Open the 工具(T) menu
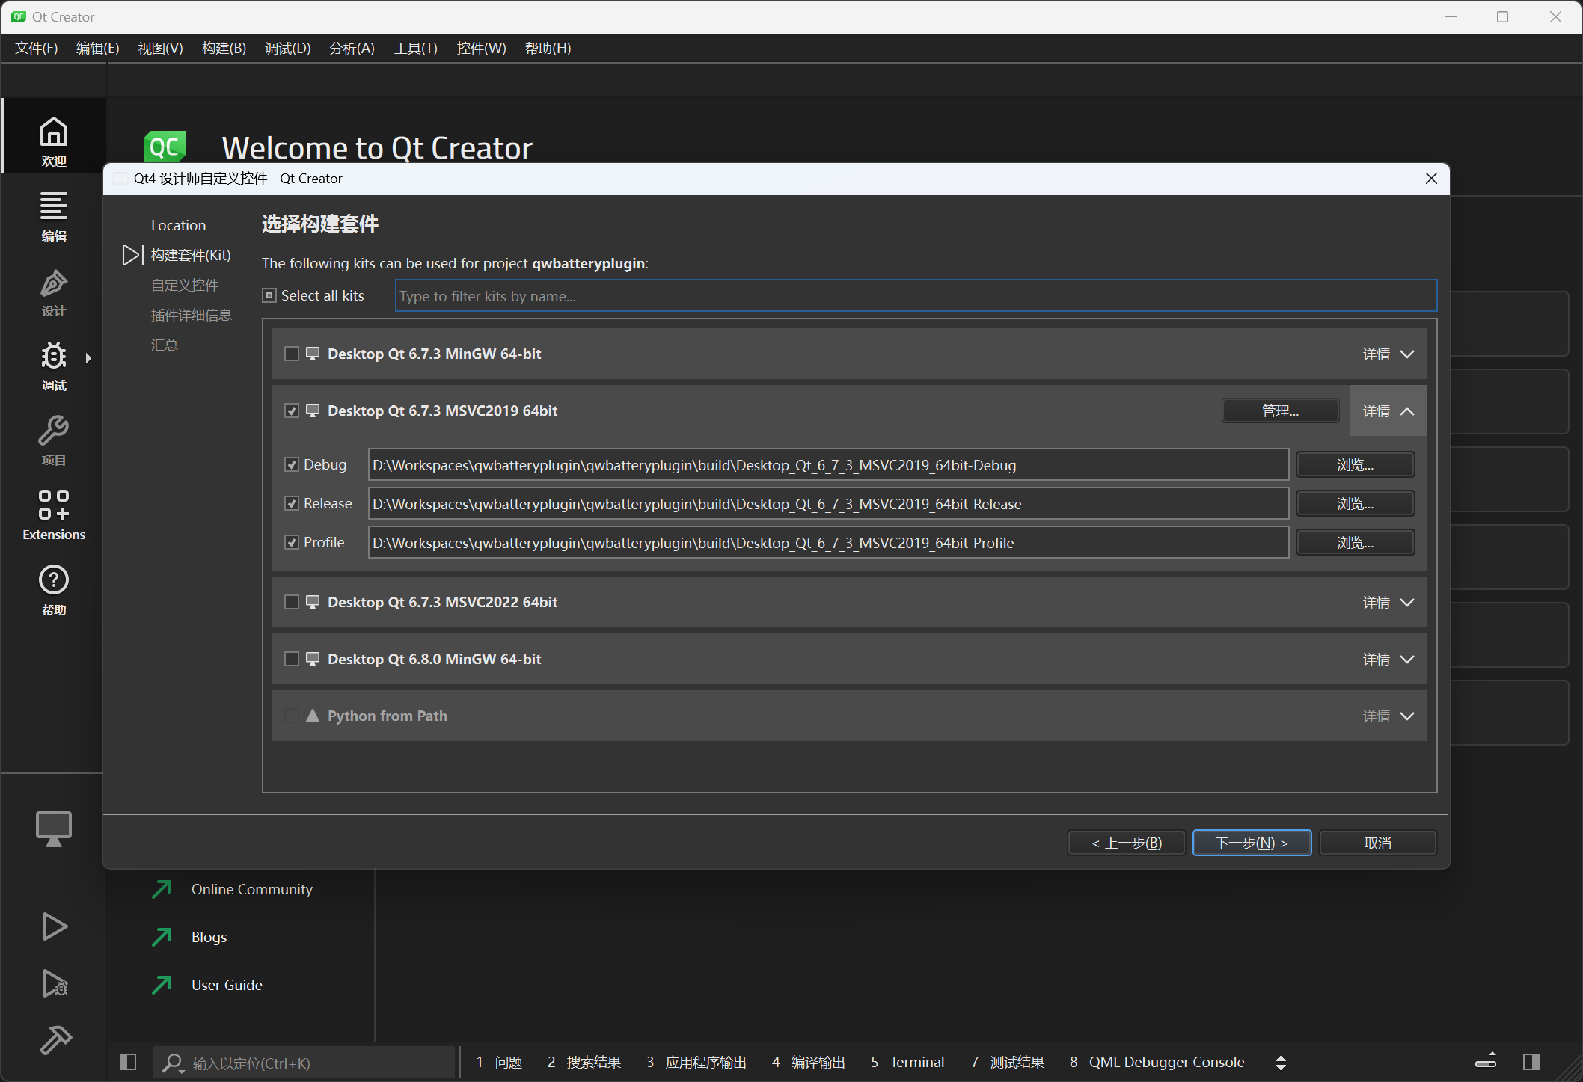The image size is (1583, 1082). click(x=415, y=49)
